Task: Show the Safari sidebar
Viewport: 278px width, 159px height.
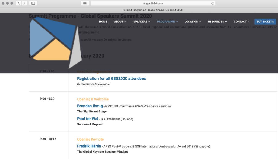Action: coord(33,3)
